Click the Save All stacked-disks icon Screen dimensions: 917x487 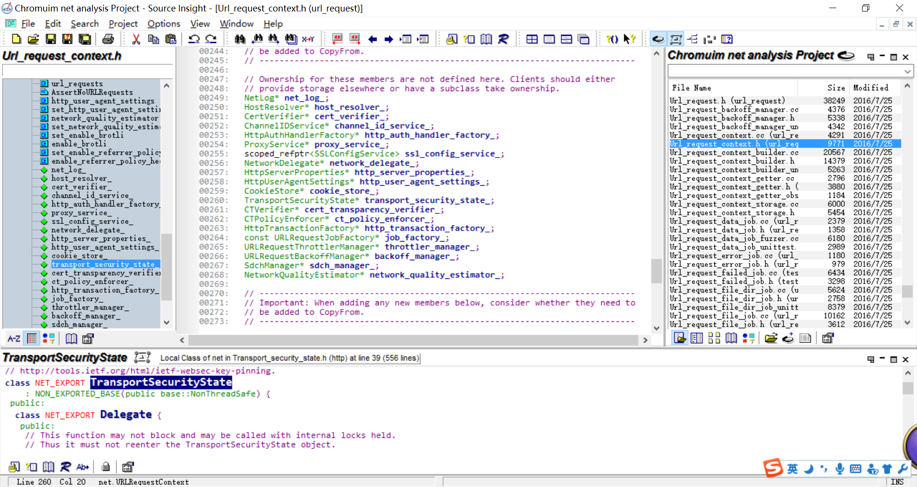coord(85,39)
